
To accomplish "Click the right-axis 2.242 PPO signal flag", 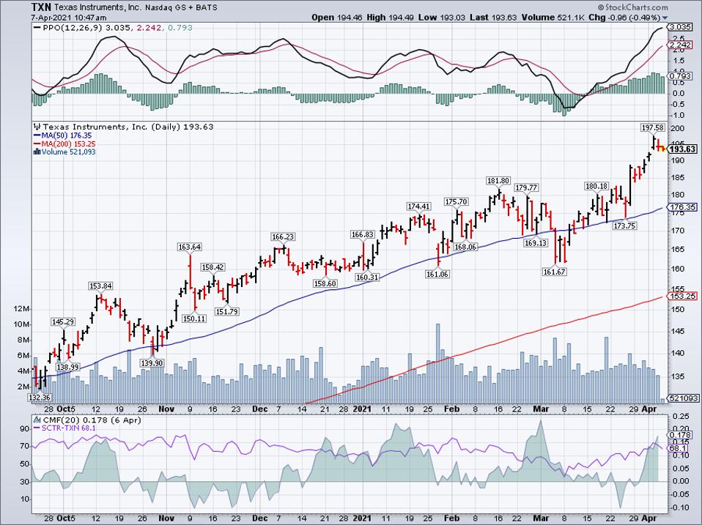I will (679, 45).
